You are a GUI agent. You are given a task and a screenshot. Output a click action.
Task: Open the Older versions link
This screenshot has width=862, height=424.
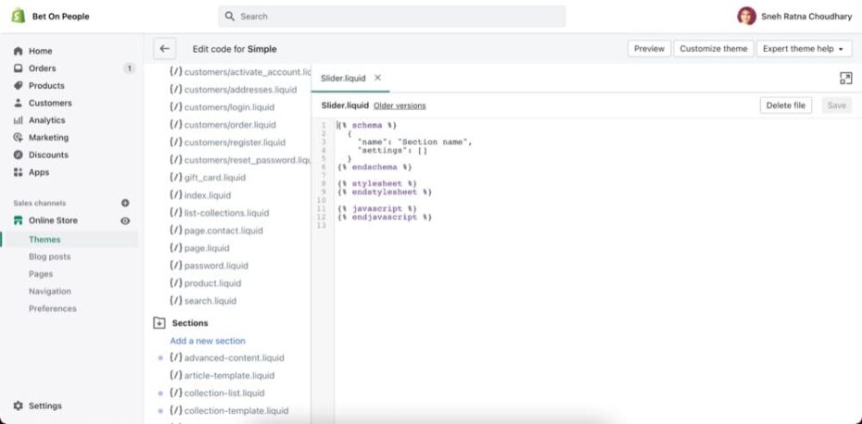click(399, 106)
